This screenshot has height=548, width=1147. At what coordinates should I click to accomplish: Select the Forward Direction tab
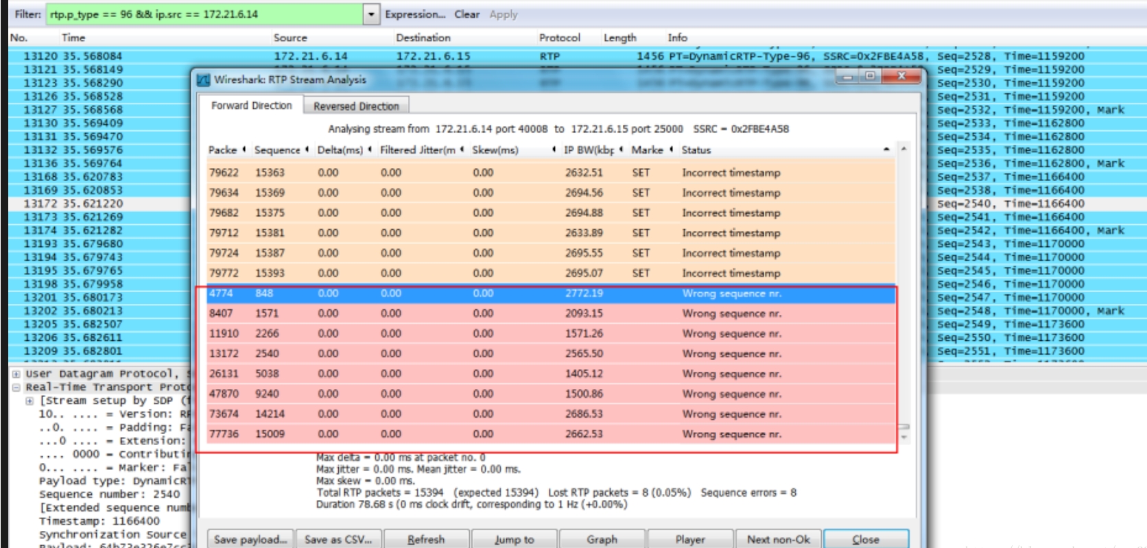[251, 106]
